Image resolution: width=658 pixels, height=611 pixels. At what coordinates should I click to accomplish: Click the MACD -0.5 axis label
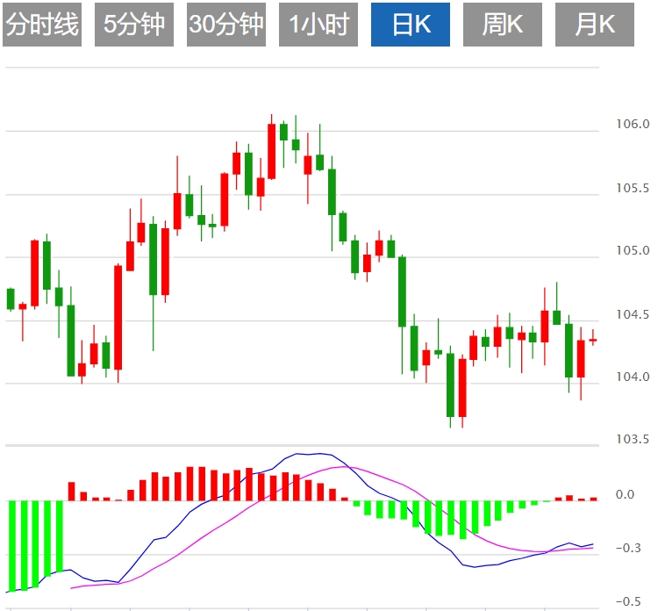point(626,601)
